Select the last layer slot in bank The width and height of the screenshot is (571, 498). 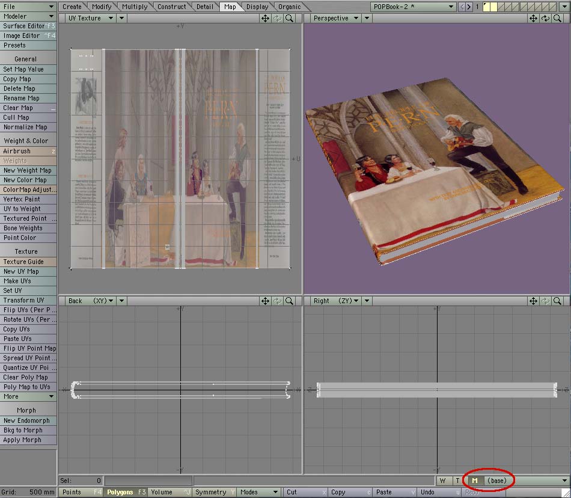[552, 7]
